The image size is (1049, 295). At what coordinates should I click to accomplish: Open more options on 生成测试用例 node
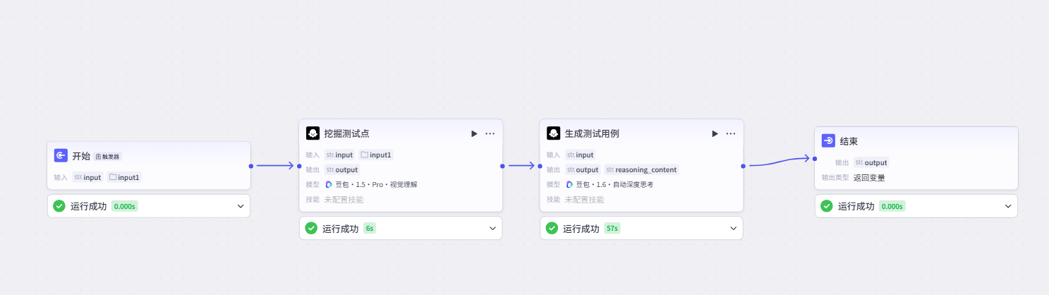731,133
